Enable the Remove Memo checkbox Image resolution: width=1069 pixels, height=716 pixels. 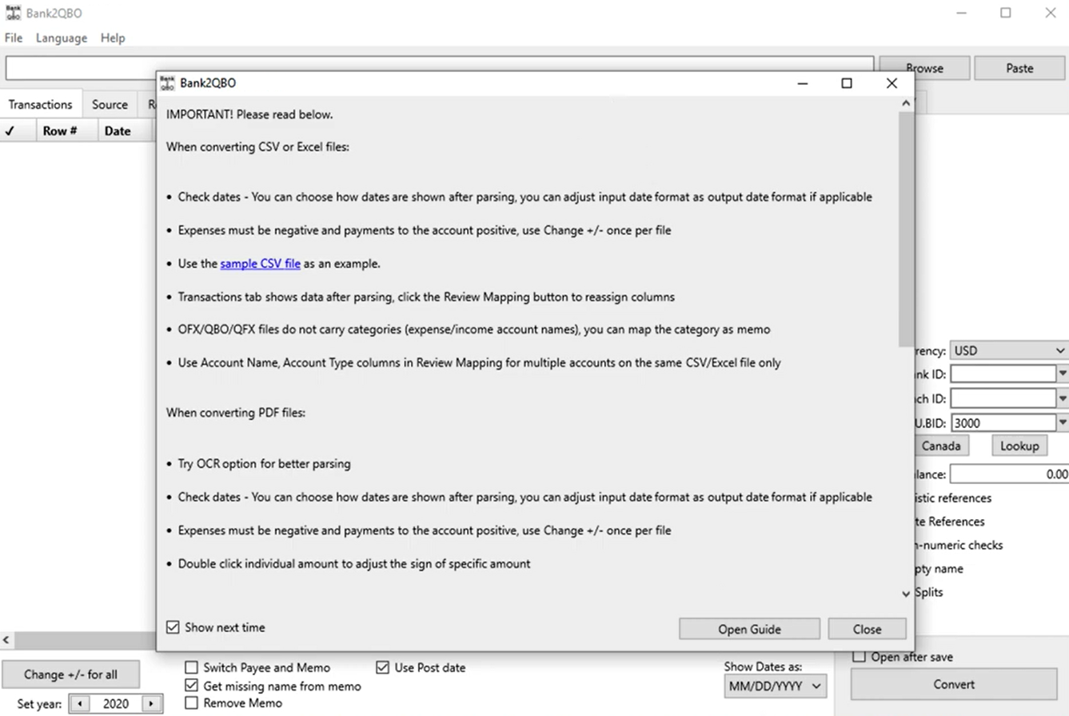point(191,703)
